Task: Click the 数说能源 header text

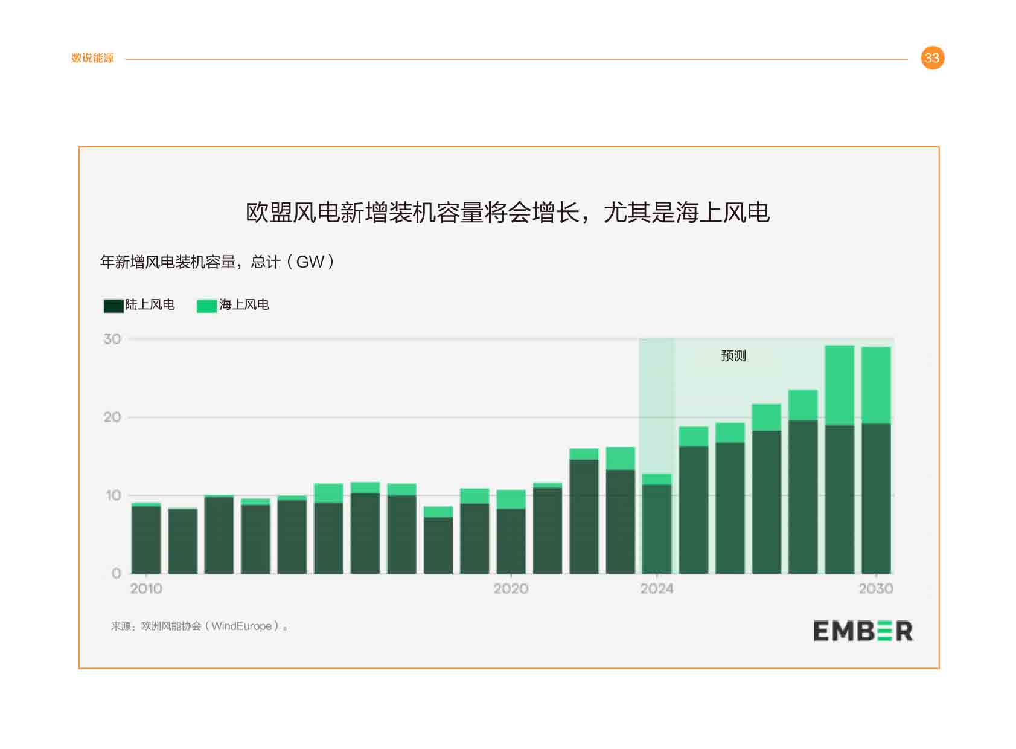Action: point(92,58)
